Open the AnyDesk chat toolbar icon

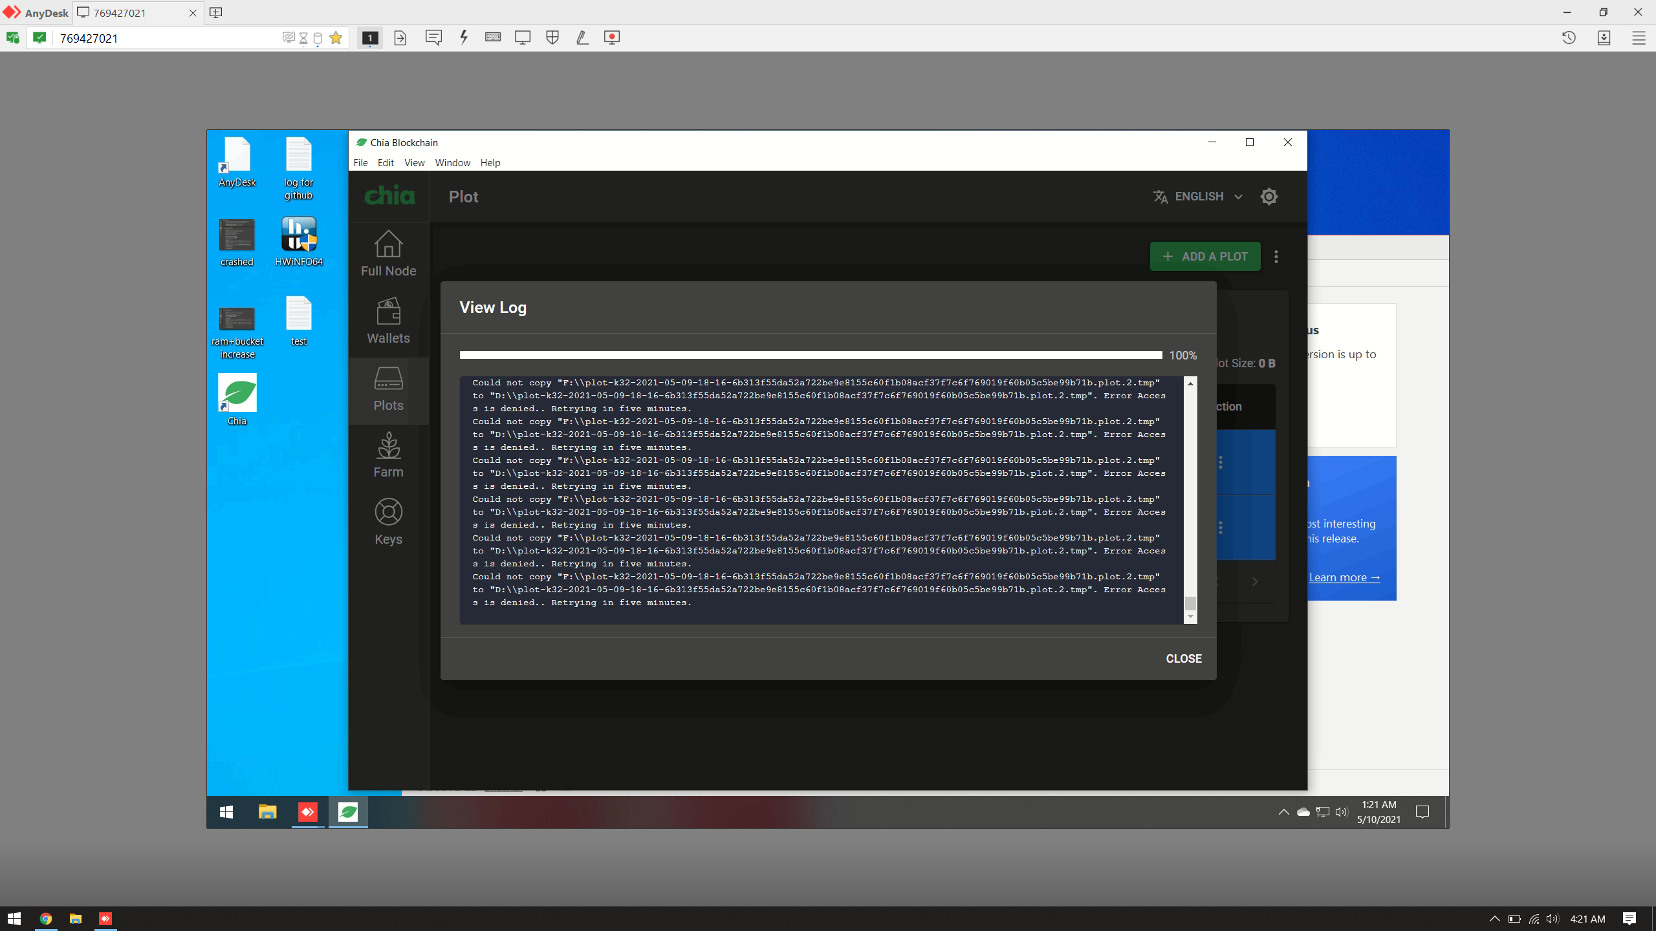(433, 37)
